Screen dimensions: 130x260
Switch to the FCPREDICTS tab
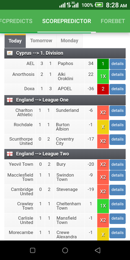coord(16,21)
